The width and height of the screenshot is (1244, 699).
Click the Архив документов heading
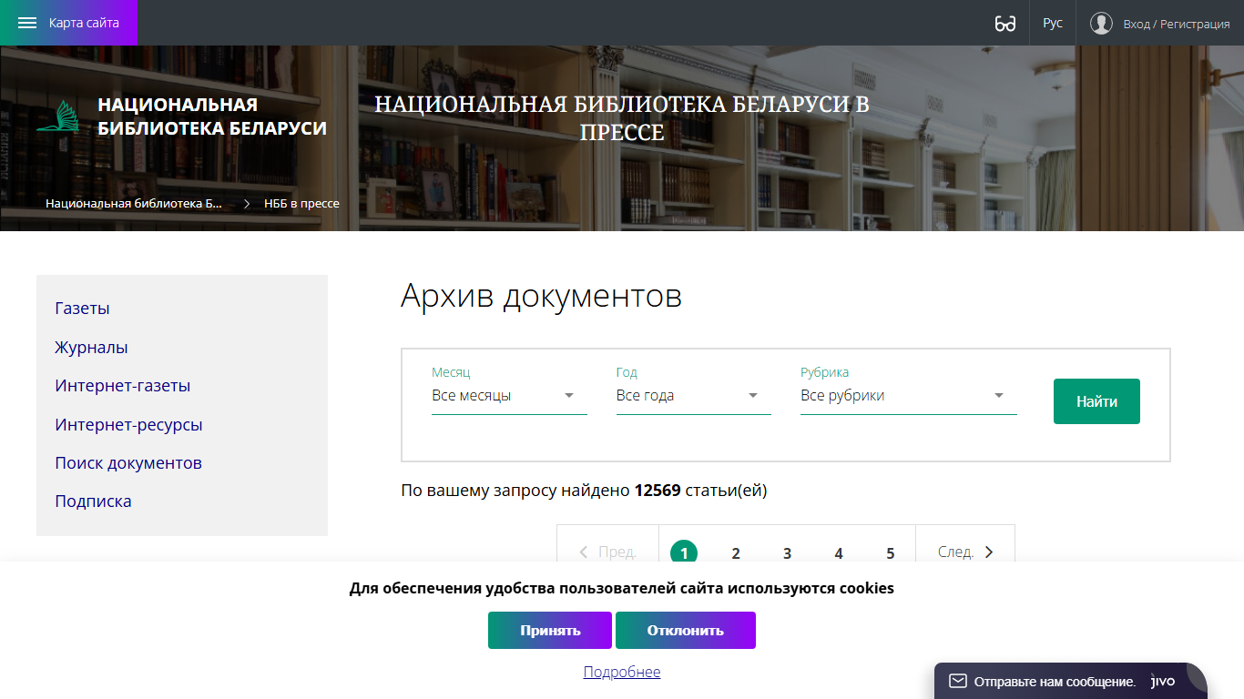541,297
